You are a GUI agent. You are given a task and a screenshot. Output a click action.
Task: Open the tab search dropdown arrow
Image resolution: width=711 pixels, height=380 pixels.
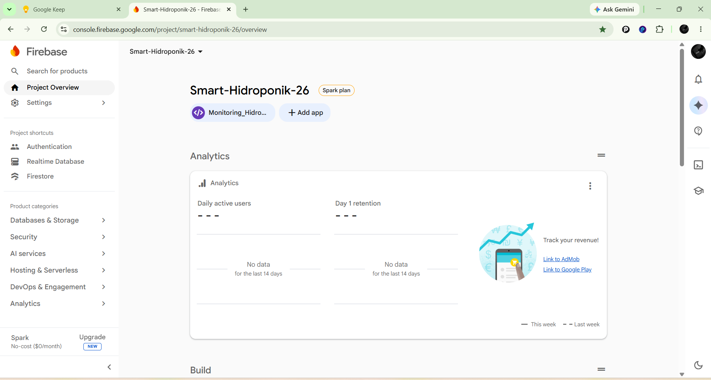point(9,9)
